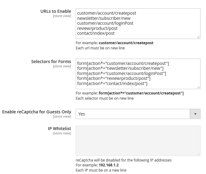
Task: Click the contact/index/post URL line
Action: (96, 33)
